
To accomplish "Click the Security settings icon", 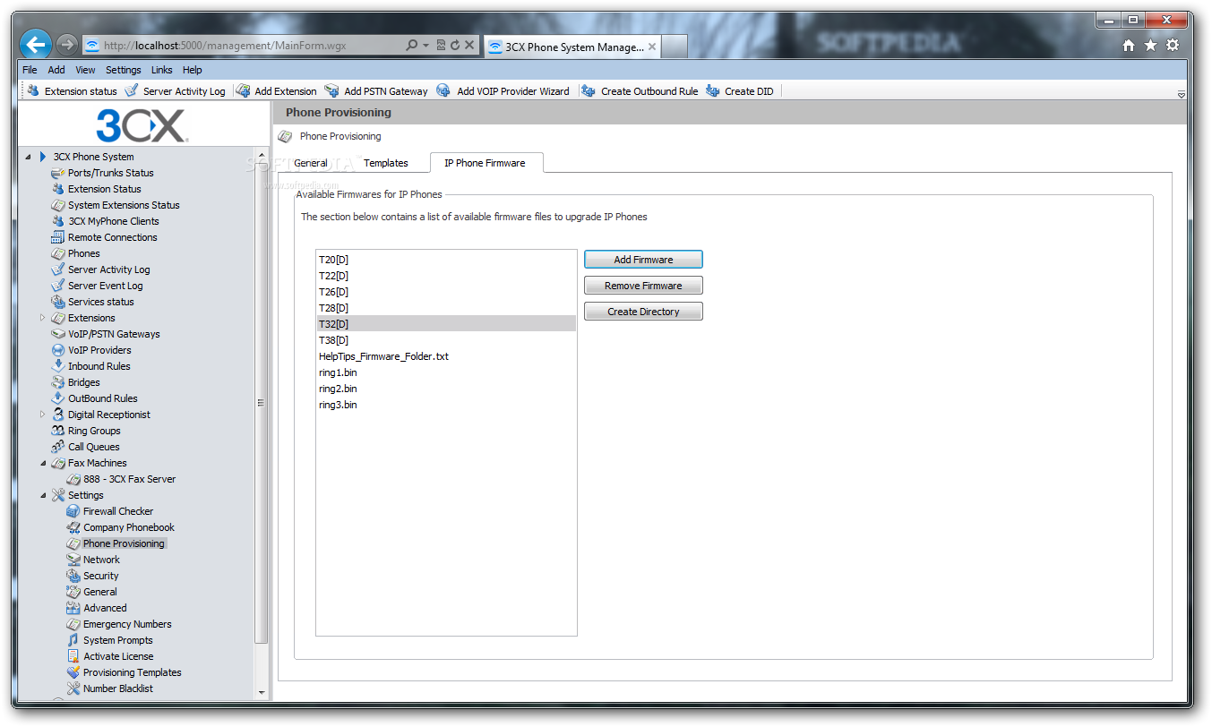I will pyautogui.click(x=73, y=576).
